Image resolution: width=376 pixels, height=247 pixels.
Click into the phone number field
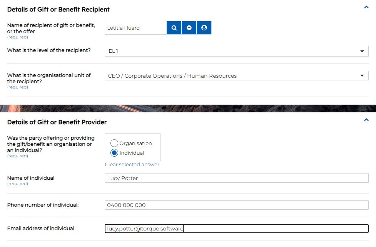[236, 205]
